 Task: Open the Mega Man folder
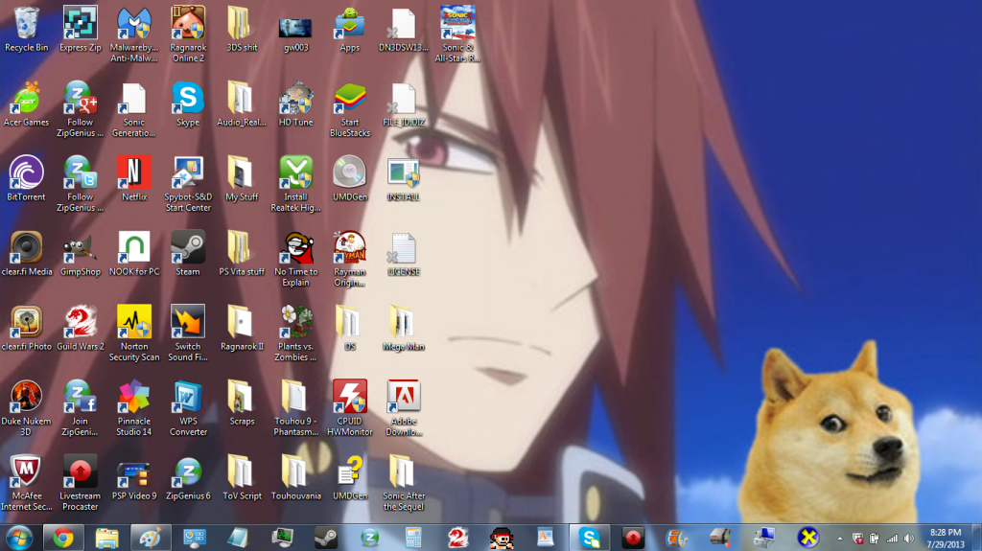(404, 329)
